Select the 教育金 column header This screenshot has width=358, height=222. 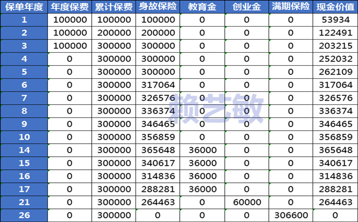coord(202,7)
